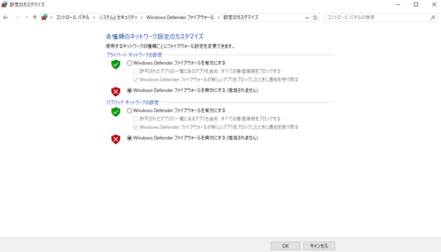Click green shield icon in public network section
This screenshot has width=441, height=252.
click(x=116, y=112)
